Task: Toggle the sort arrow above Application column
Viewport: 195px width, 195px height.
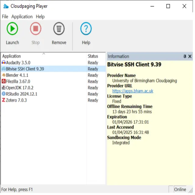Action: click(44, 54)
